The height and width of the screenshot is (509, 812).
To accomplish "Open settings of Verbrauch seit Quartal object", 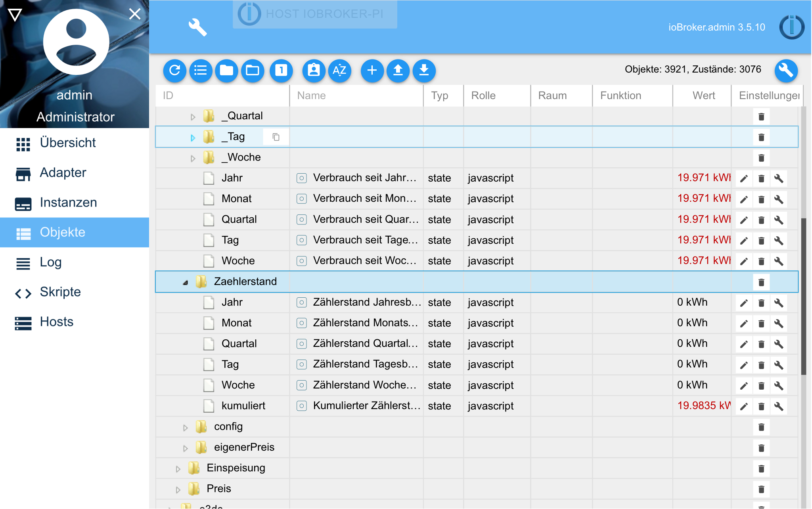I will 779,220.
